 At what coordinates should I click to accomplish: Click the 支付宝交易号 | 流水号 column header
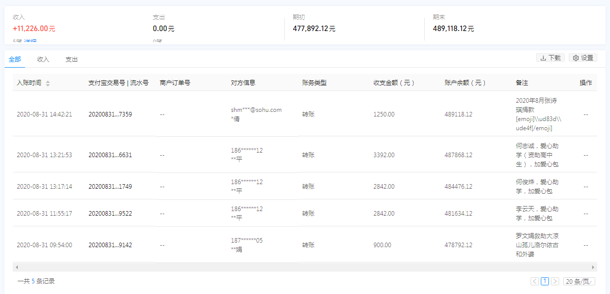pyautogui.click(x=118, y=83)
